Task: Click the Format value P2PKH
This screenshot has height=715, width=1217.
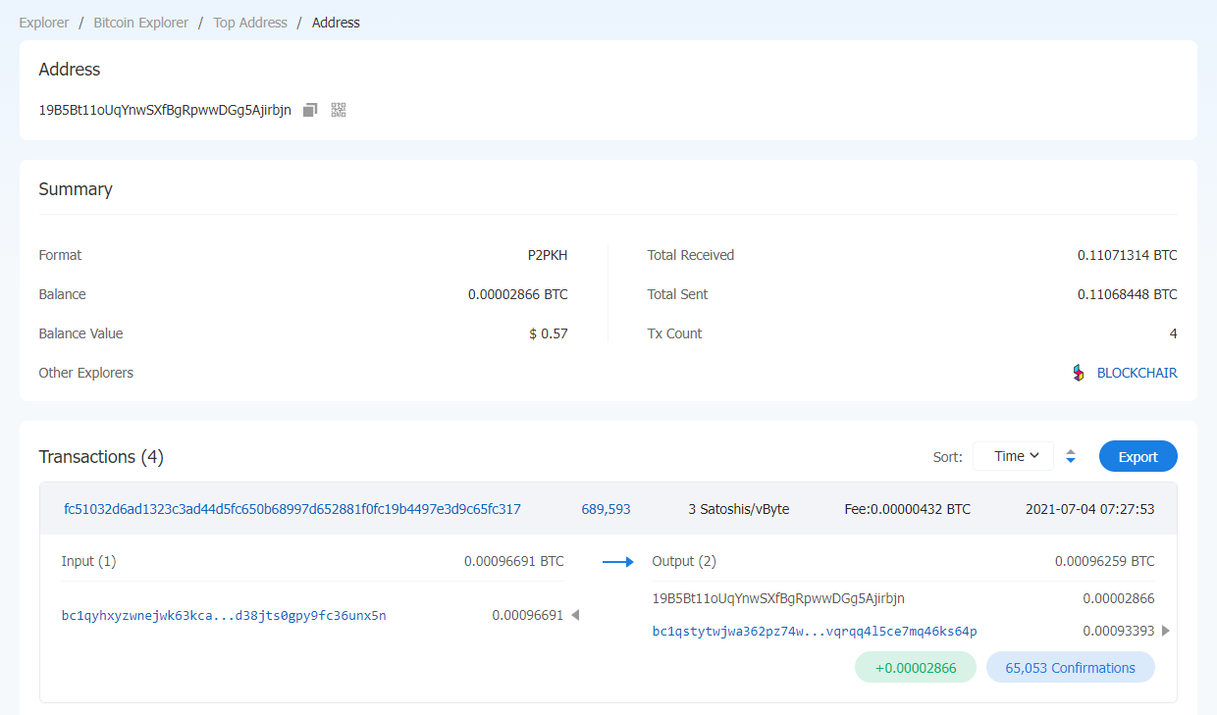Action: pyautogui.click(x=548, y=255)
